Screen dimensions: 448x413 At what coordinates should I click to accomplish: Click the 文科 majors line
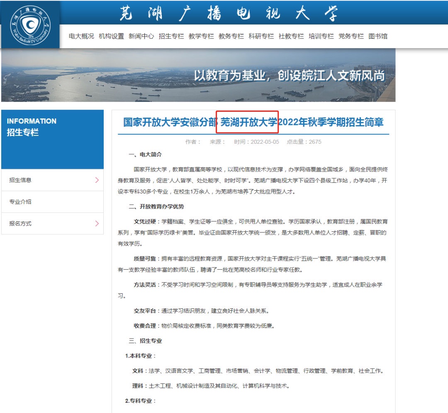pos(258,371)
